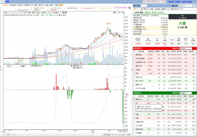Image resolution: width=197 pixels, height=137 pixels.
Task: Click the green icon in 區間賣超15 header
Action: tap(193, 93)
